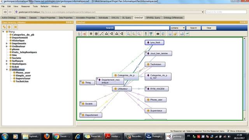The width and height of the screenshot is (249, 140).
Task: Open Firefox from the taskbar
Action: pos(47,136)
